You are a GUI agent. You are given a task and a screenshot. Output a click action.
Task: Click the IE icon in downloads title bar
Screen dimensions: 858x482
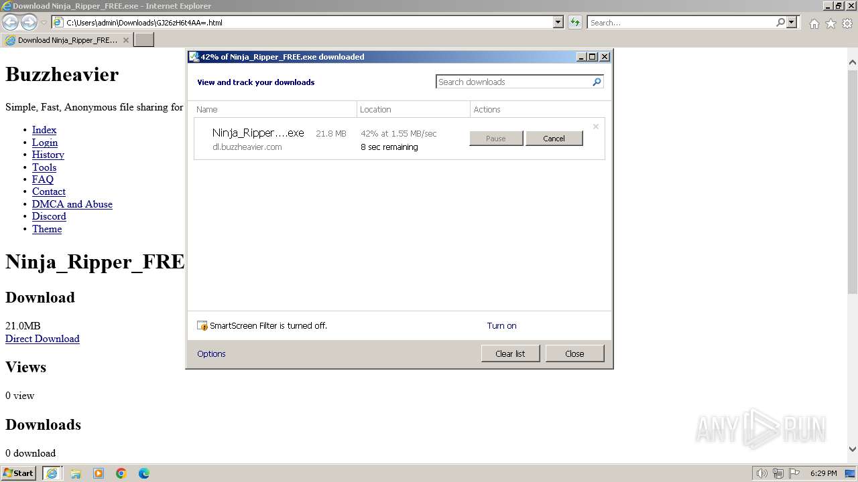(194, 57)
